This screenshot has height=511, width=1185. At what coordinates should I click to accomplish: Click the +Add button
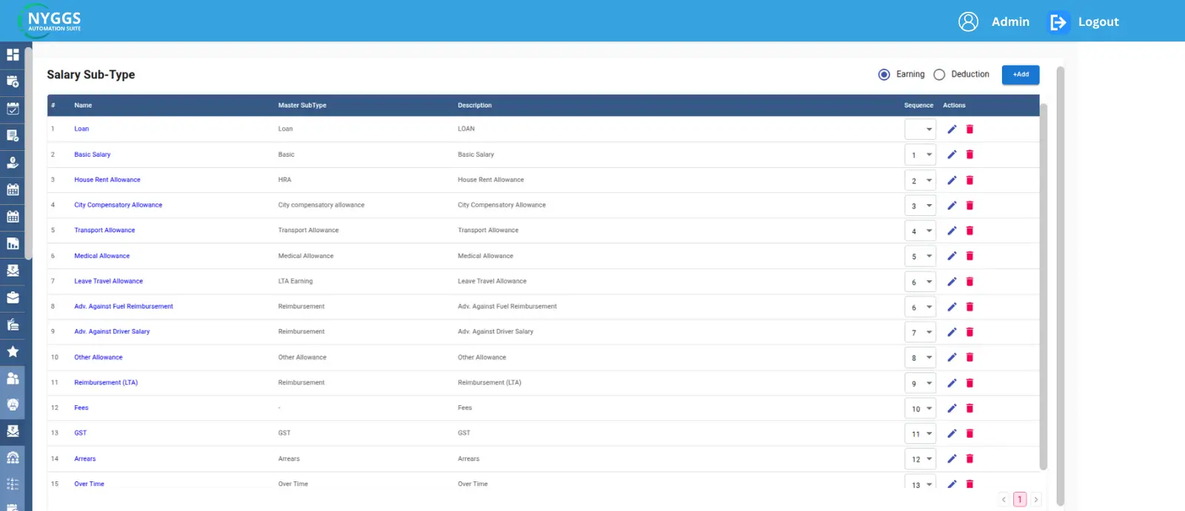(x=1021, y=75)
